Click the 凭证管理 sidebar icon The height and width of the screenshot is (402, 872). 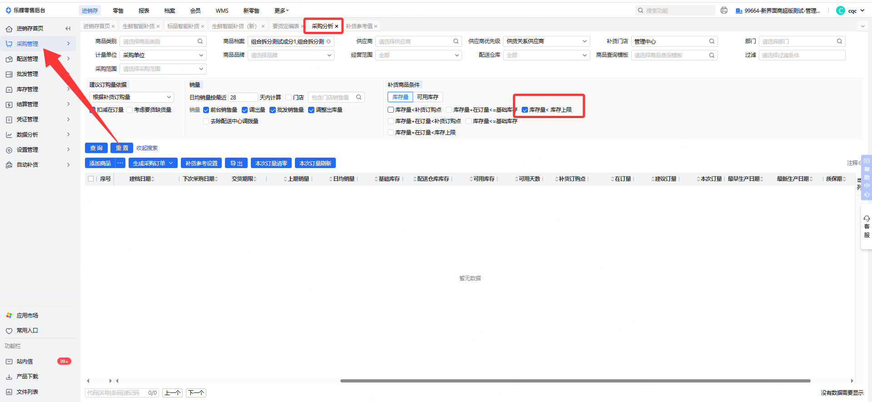point(9,119)
